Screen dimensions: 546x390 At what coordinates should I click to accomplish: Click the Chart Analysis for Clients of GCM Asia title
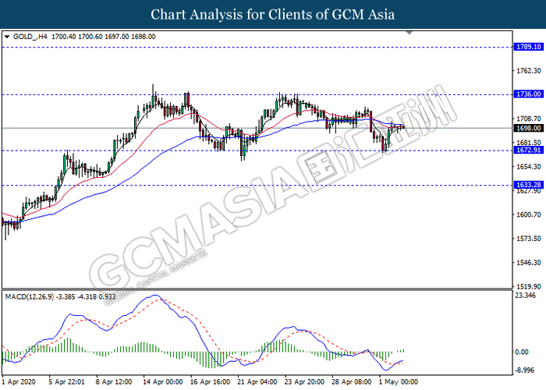[x=273, y=15]
